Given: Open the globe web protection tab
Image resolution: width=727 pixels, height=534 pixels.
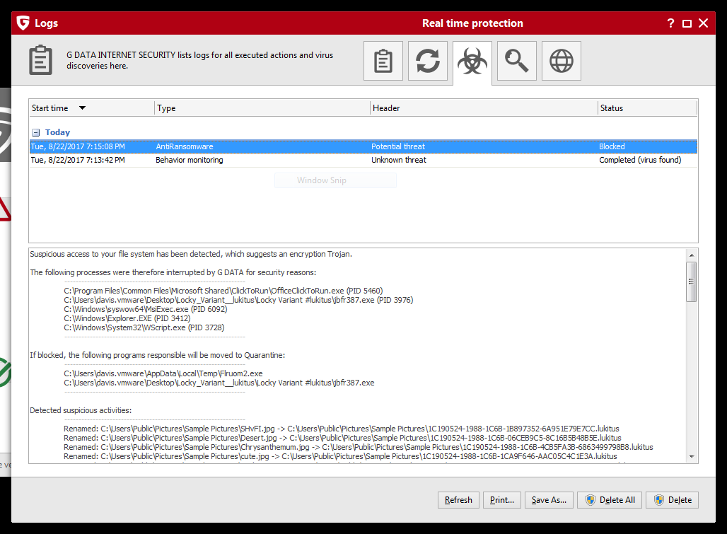Looking at the screenshot, I should [561, 61].
